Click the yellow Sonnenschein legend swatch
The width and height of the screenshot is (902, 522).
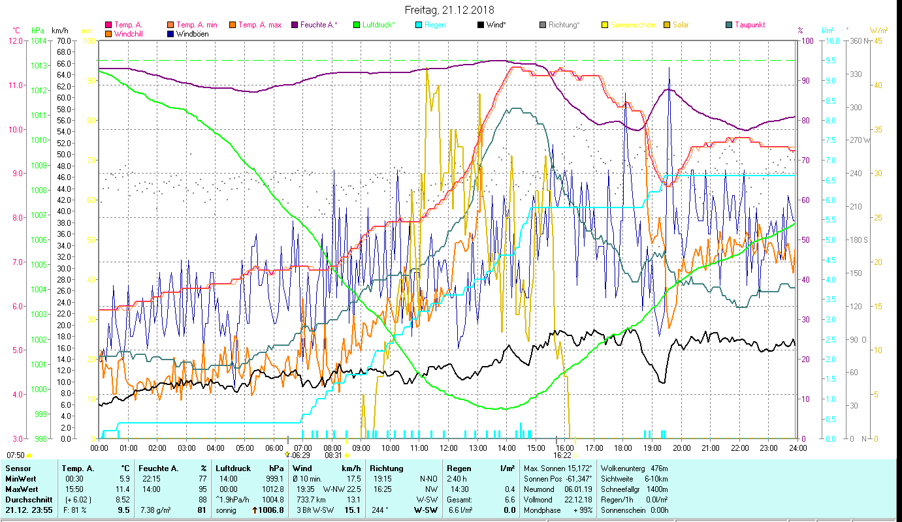click(x=604, y=25)
